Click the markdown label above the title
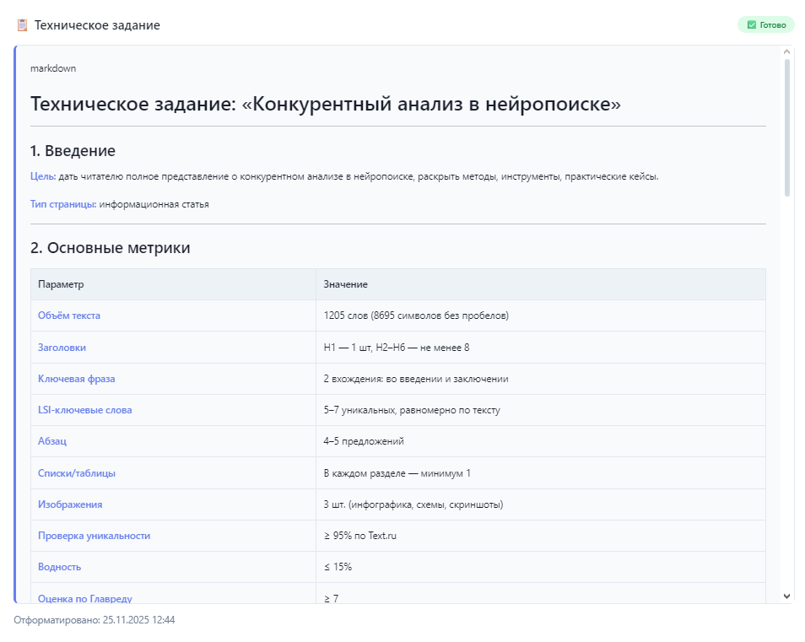The width and height of the screenshot is (805, 642). tap(52, 68)
